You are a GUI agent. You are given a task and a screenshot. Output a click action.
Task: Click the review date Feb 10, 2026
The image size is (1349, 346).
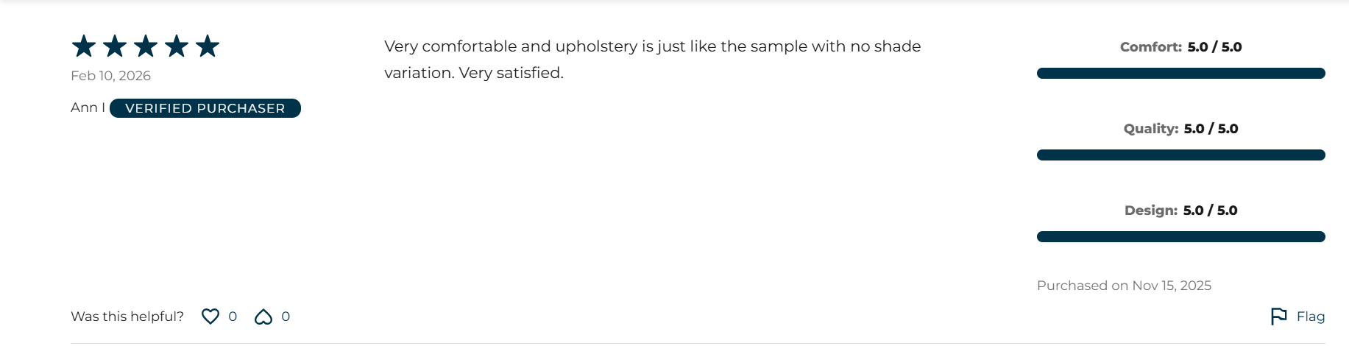pyautogui.click(x=110, y=76)
